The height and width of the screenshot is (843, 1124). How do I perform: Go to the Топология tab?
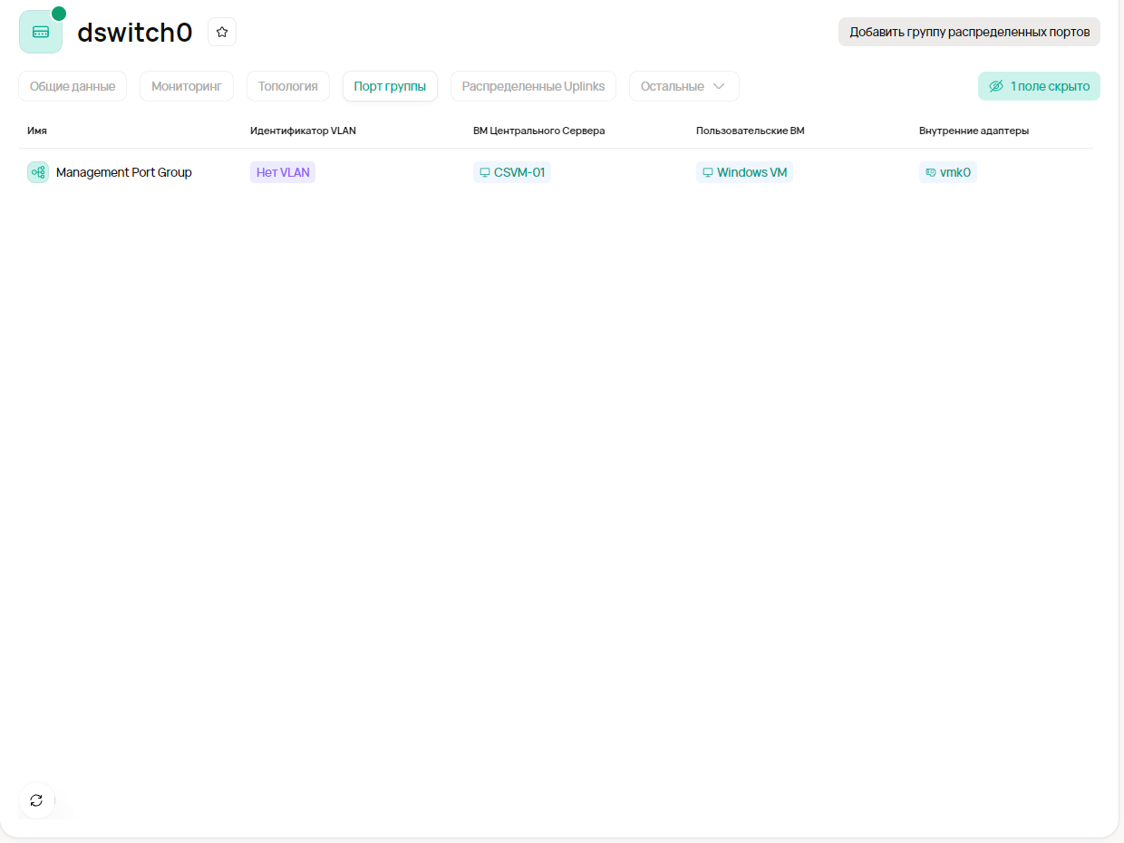[287, 86]
